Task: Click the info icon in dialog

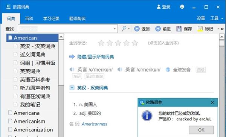Action: [x=147, y=116]
